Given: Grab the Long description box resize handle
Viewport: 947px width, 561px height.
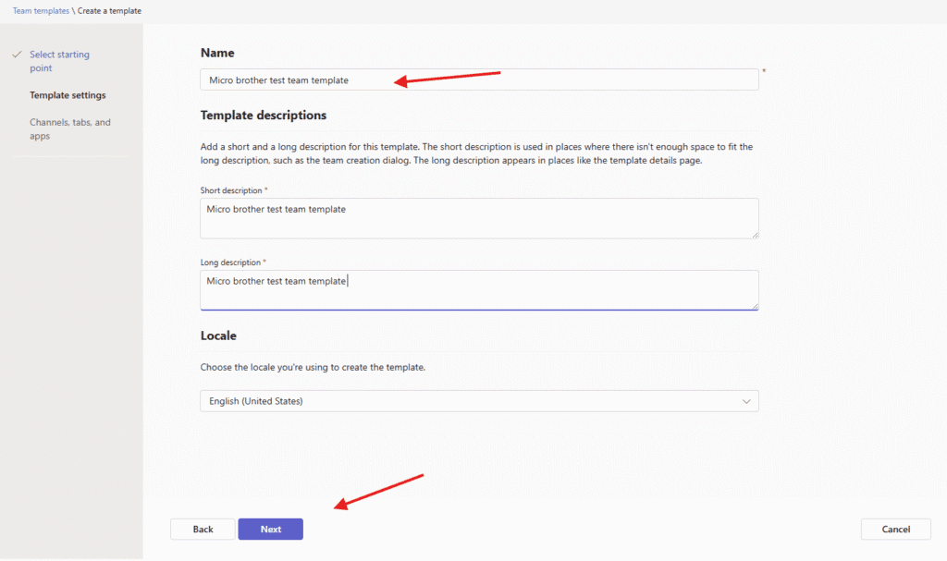Looking at the screenshot, I should pyautogui.click(x=755, y=306).
